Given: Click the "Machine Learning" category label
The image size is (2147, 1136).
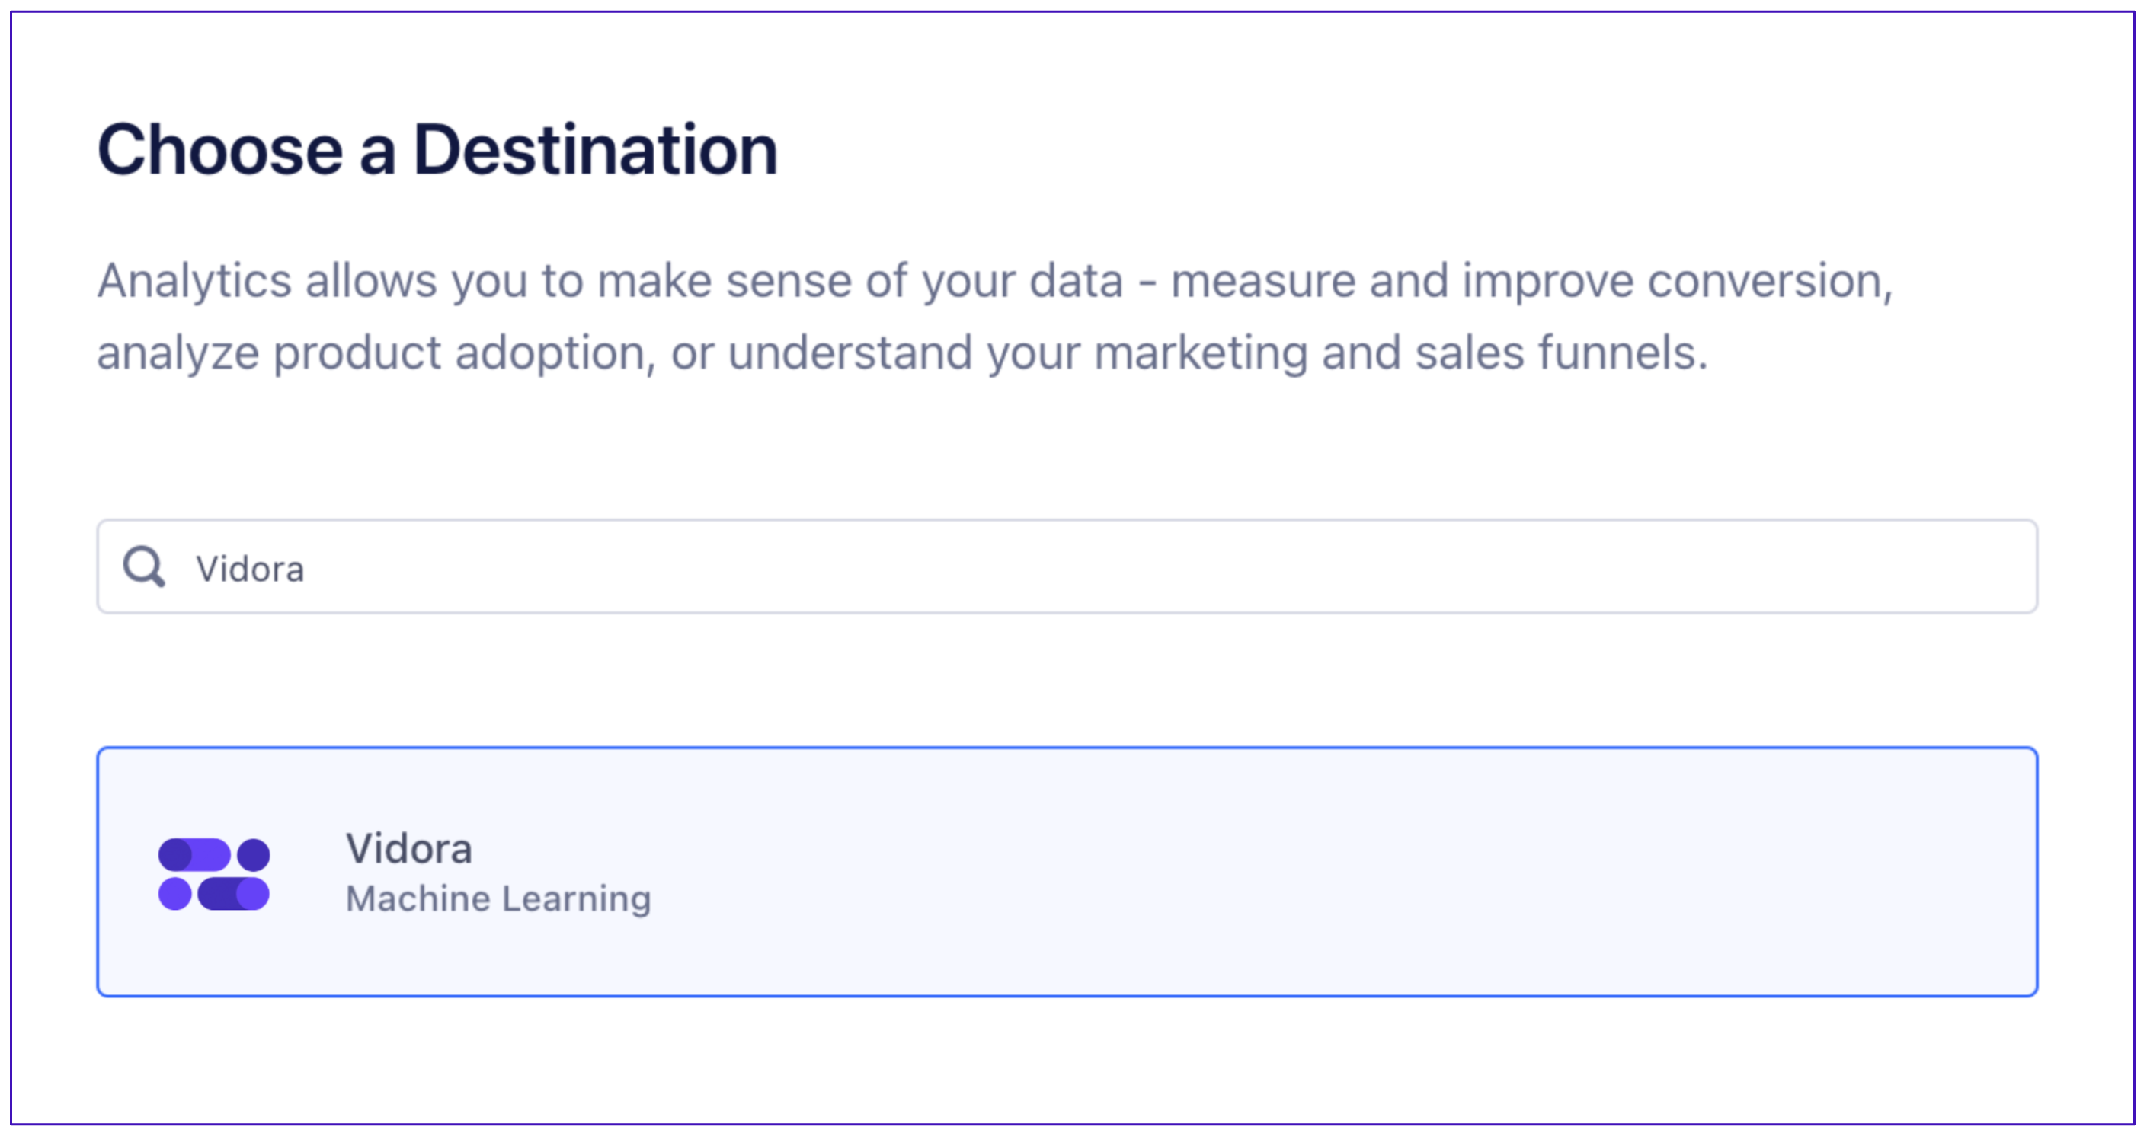Looking at the screenshot, I should [498, 898].
